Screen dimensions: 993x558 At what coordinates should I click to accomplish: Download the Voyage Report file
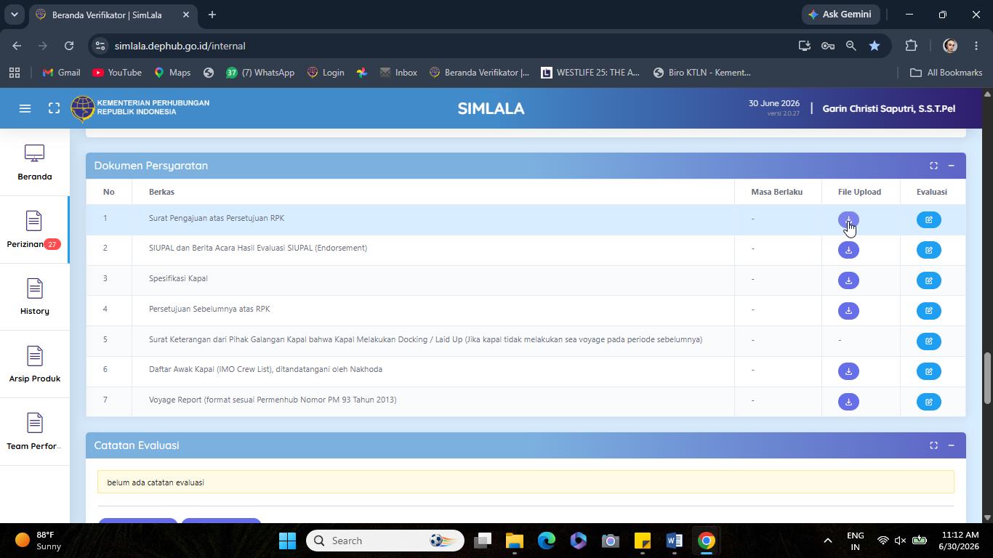click(848, 402)
